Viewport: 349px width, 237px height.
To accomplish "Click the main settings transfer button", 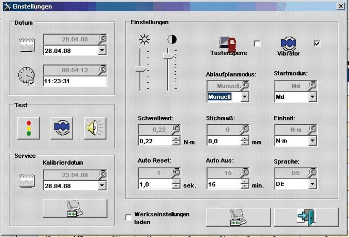I will [238, 217].
